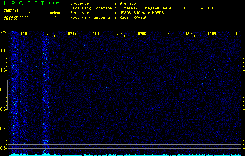Click the 26.02.25 02:00 timestamp
This screenshot has width=245, height=156.
[x=16, y=18]
